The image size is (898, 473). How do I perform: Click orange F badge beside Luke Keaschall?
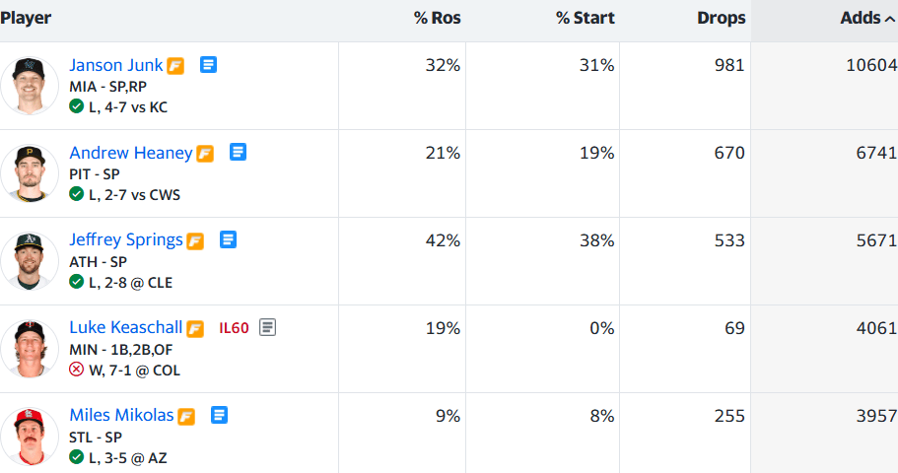[x=195, y=329]
